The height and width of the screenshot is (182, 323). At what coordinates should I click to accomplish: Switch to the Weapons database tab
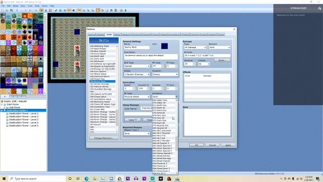126,34
